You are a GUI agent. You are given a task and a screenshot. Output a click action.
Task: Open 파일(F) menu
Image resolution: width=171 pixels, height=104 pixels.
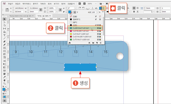coord(10,4)
